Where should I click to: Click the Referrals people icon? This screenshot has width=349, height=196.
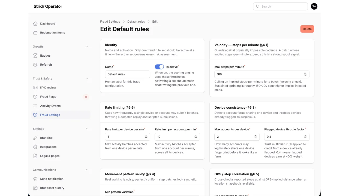pos(35,65)
